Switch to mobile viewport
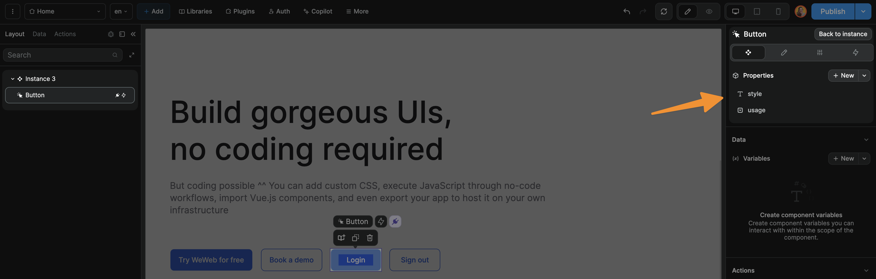This screenshot has height=279, width=876. (x=778, y=11)
